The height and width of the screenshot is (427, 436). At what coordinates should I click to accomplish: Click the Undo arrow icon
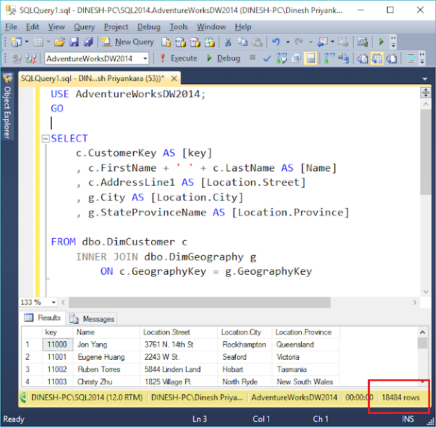276,42
